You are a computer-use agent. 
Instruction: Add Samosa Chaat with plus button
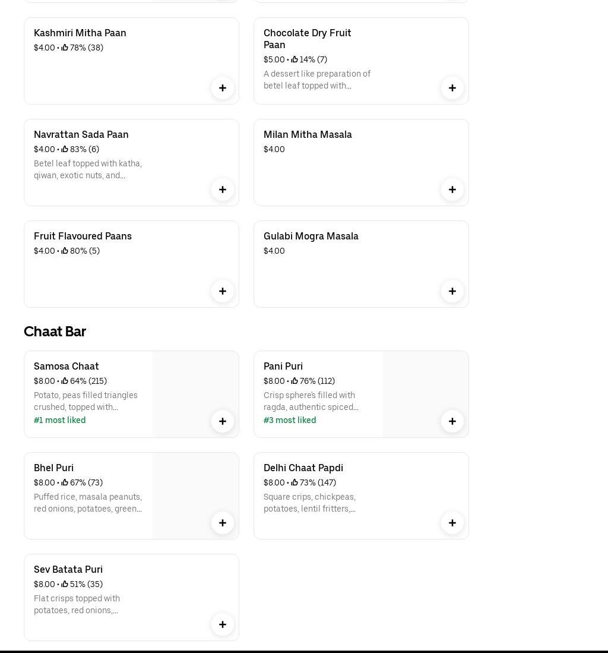tap(222, 421)
